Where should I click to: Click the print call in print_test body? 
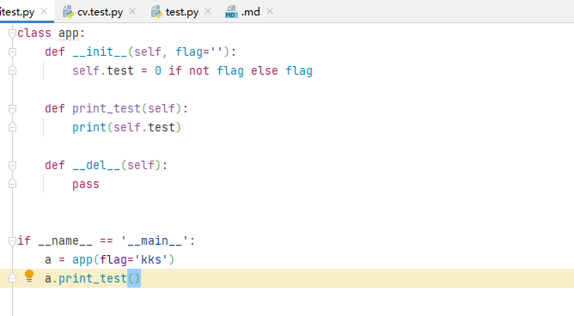pos(89,127)
